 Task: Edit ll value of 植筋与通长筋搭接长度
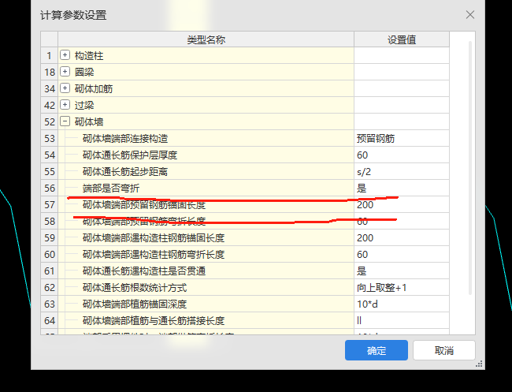402,320
